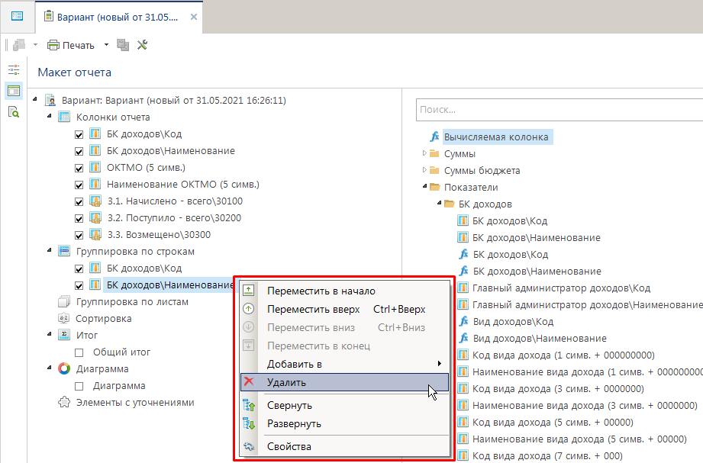
Task: Click the Элементы с уточнениями puzzle icon
Action: (64, 402)
